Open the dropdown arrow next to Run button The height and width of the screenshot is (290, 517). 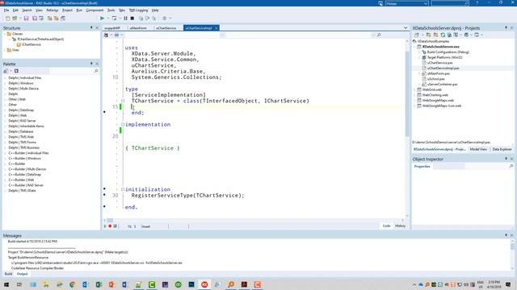pos(107,19)
